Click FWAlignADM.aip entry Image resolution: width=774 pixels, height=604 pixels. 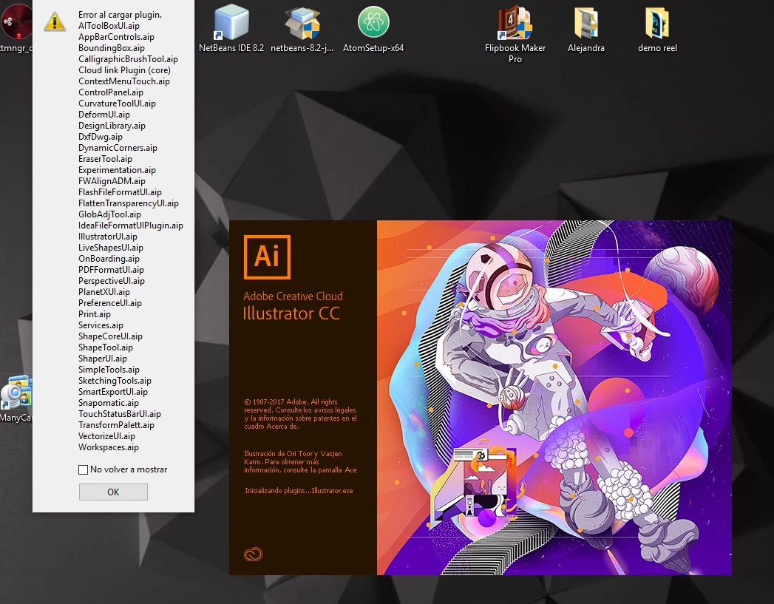[112, 181]
